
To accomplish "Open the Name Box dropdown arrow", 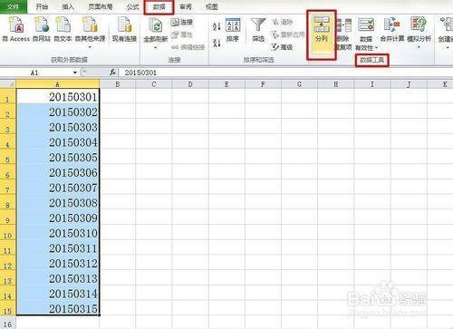I will pyautogui.click(x=75, y=73).
